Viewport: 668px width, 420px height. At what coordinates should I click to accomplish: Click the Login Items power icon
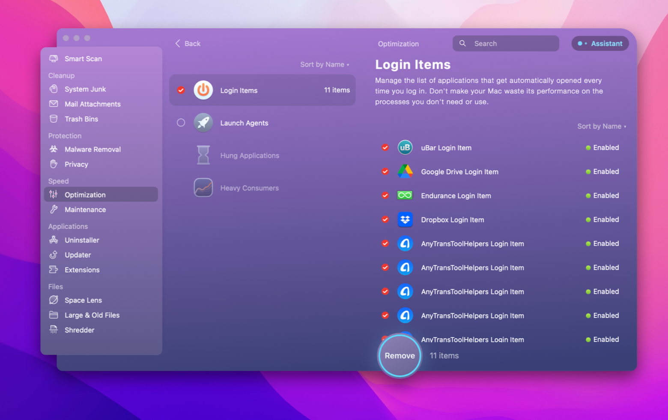pyautogui.click(x=203, y=90)
